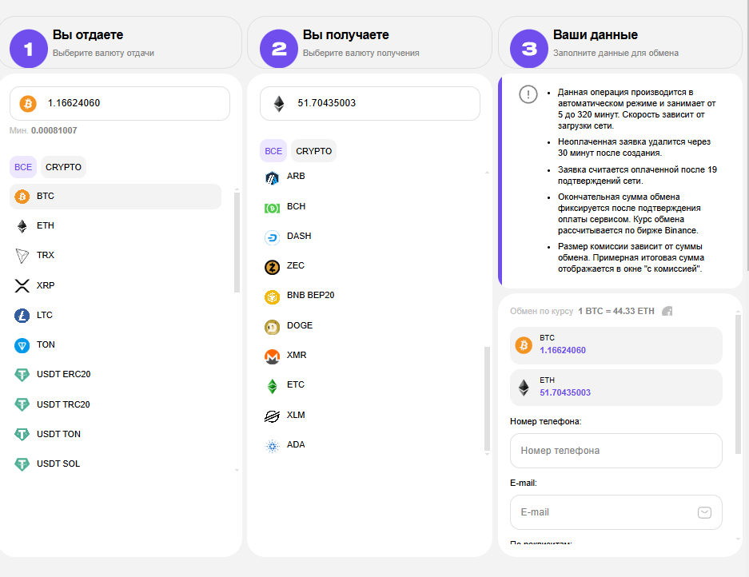Click the give amount field showing 1.16624060
The width and height of the screenshot is (749, 577).
[x=128, y=103]
